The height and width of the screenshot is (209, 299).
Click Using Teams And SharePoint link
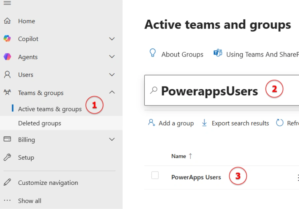pyautogui.click(x=263, y=54)
